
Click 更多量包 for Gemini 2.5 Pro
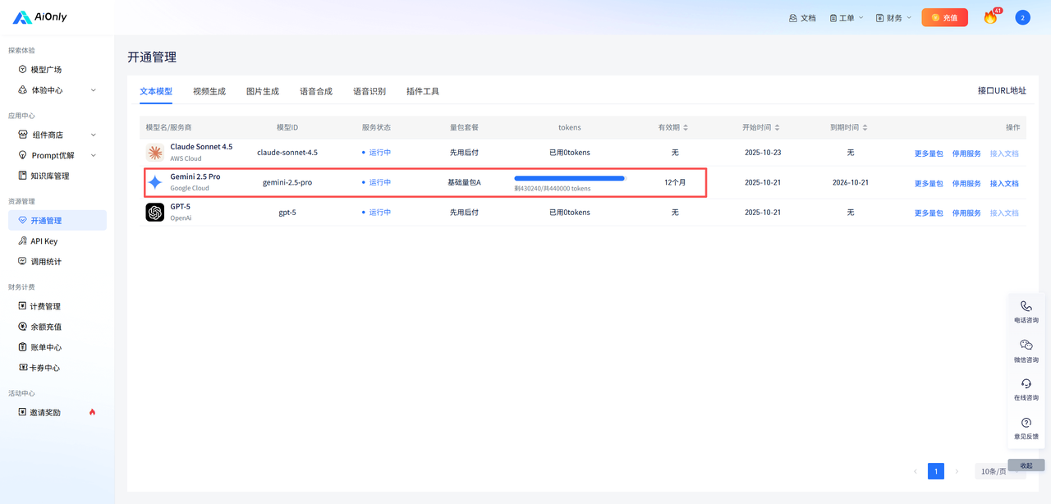click(929, 183)
